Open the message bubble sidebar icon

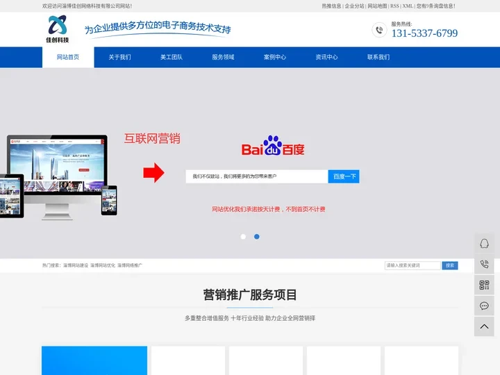484,306
